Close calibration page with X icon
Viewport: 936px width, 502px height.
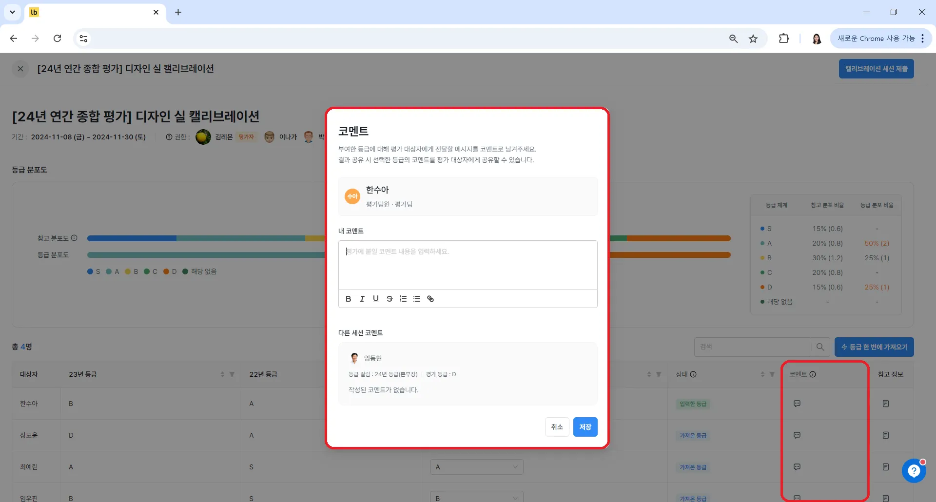20,69
